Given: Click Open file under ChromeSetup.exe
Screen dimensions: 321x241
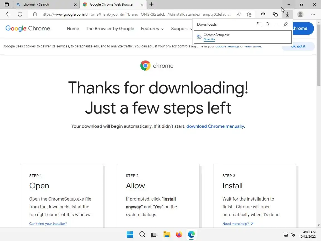Looking at the screenshot, I should pos(209,39).
